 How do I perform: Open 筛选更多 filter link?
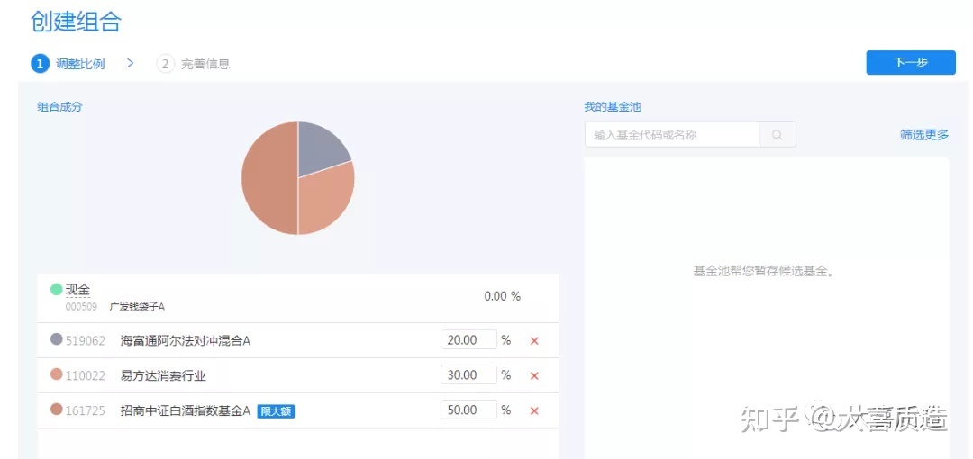[x=923, y=135]
